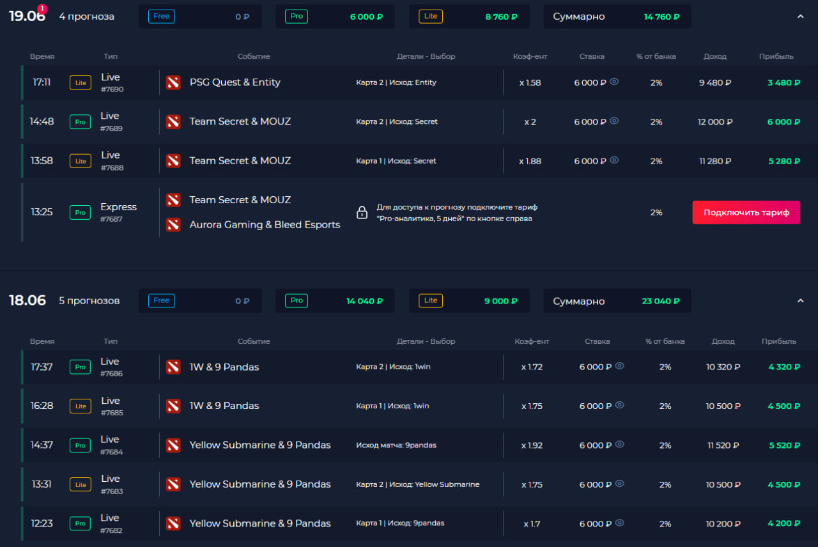The image size is (818, 547).
Task: Open Yellow Submarine & 9 Pandas event at 14:37
Action: point(260,445)
